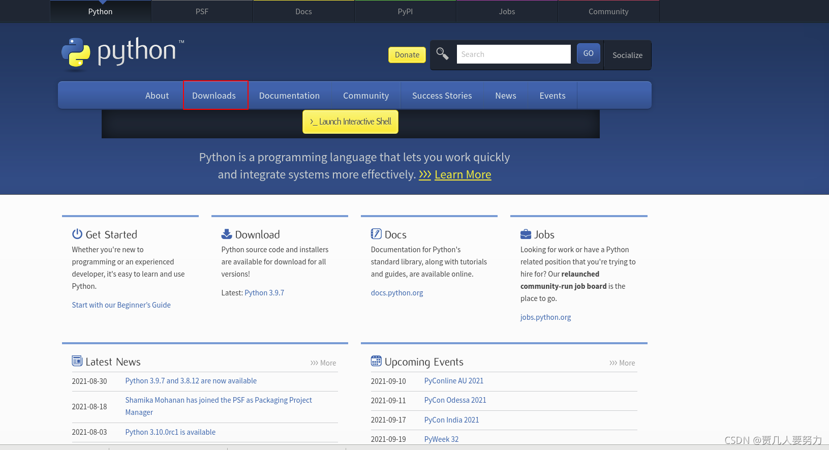829x450 pixels.
Task: Click the Download heading
Action: click(x=257, y=234)
